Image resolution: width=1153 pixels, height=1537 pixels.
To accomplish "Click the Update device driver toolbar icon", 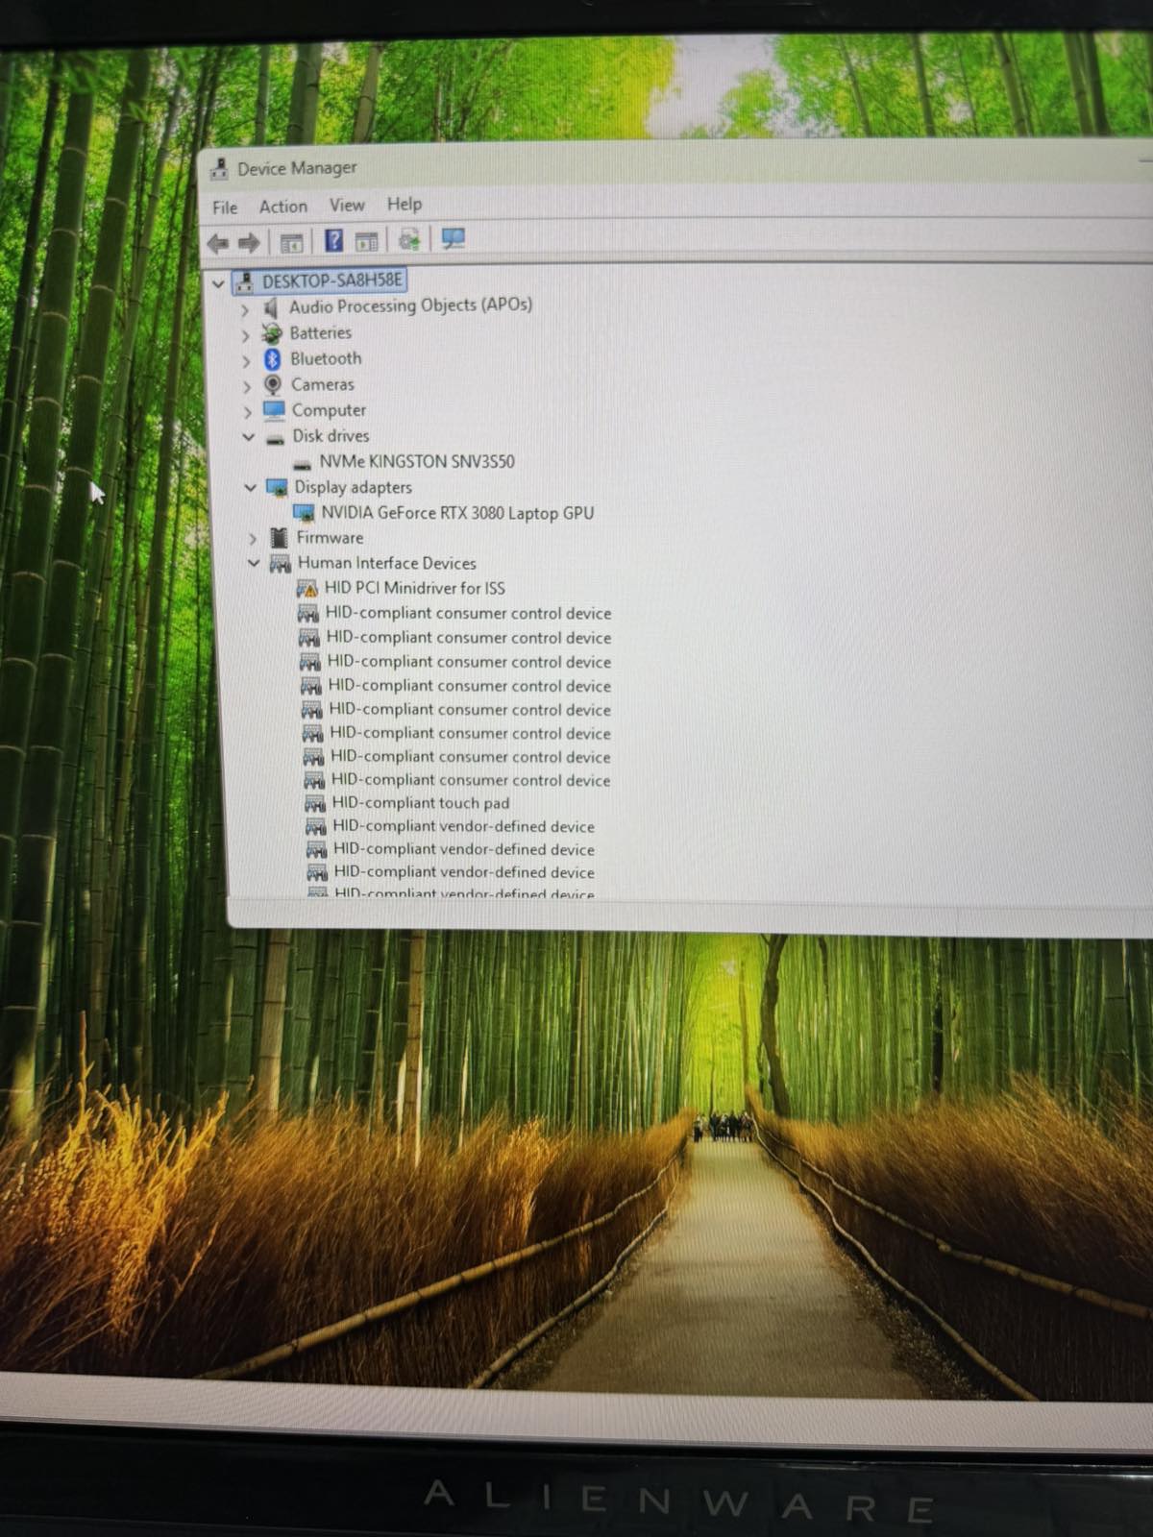I will click(x=409, y=239).
